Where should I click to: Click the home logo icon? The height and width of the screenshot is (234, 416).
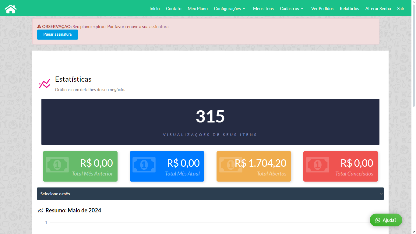click(11, 9)
